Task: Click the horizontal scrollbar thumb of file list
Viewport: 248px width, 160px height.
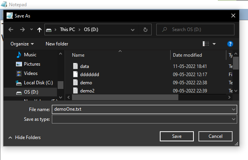Action: click(x=125, y=97)
